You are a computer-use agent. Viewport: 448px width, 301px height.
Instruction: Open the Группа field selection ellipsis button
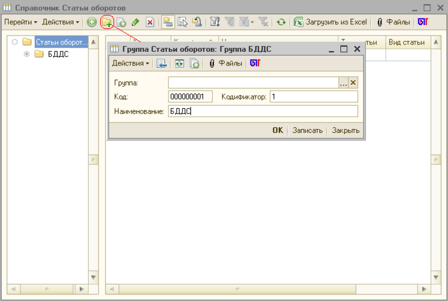[344, 83]
